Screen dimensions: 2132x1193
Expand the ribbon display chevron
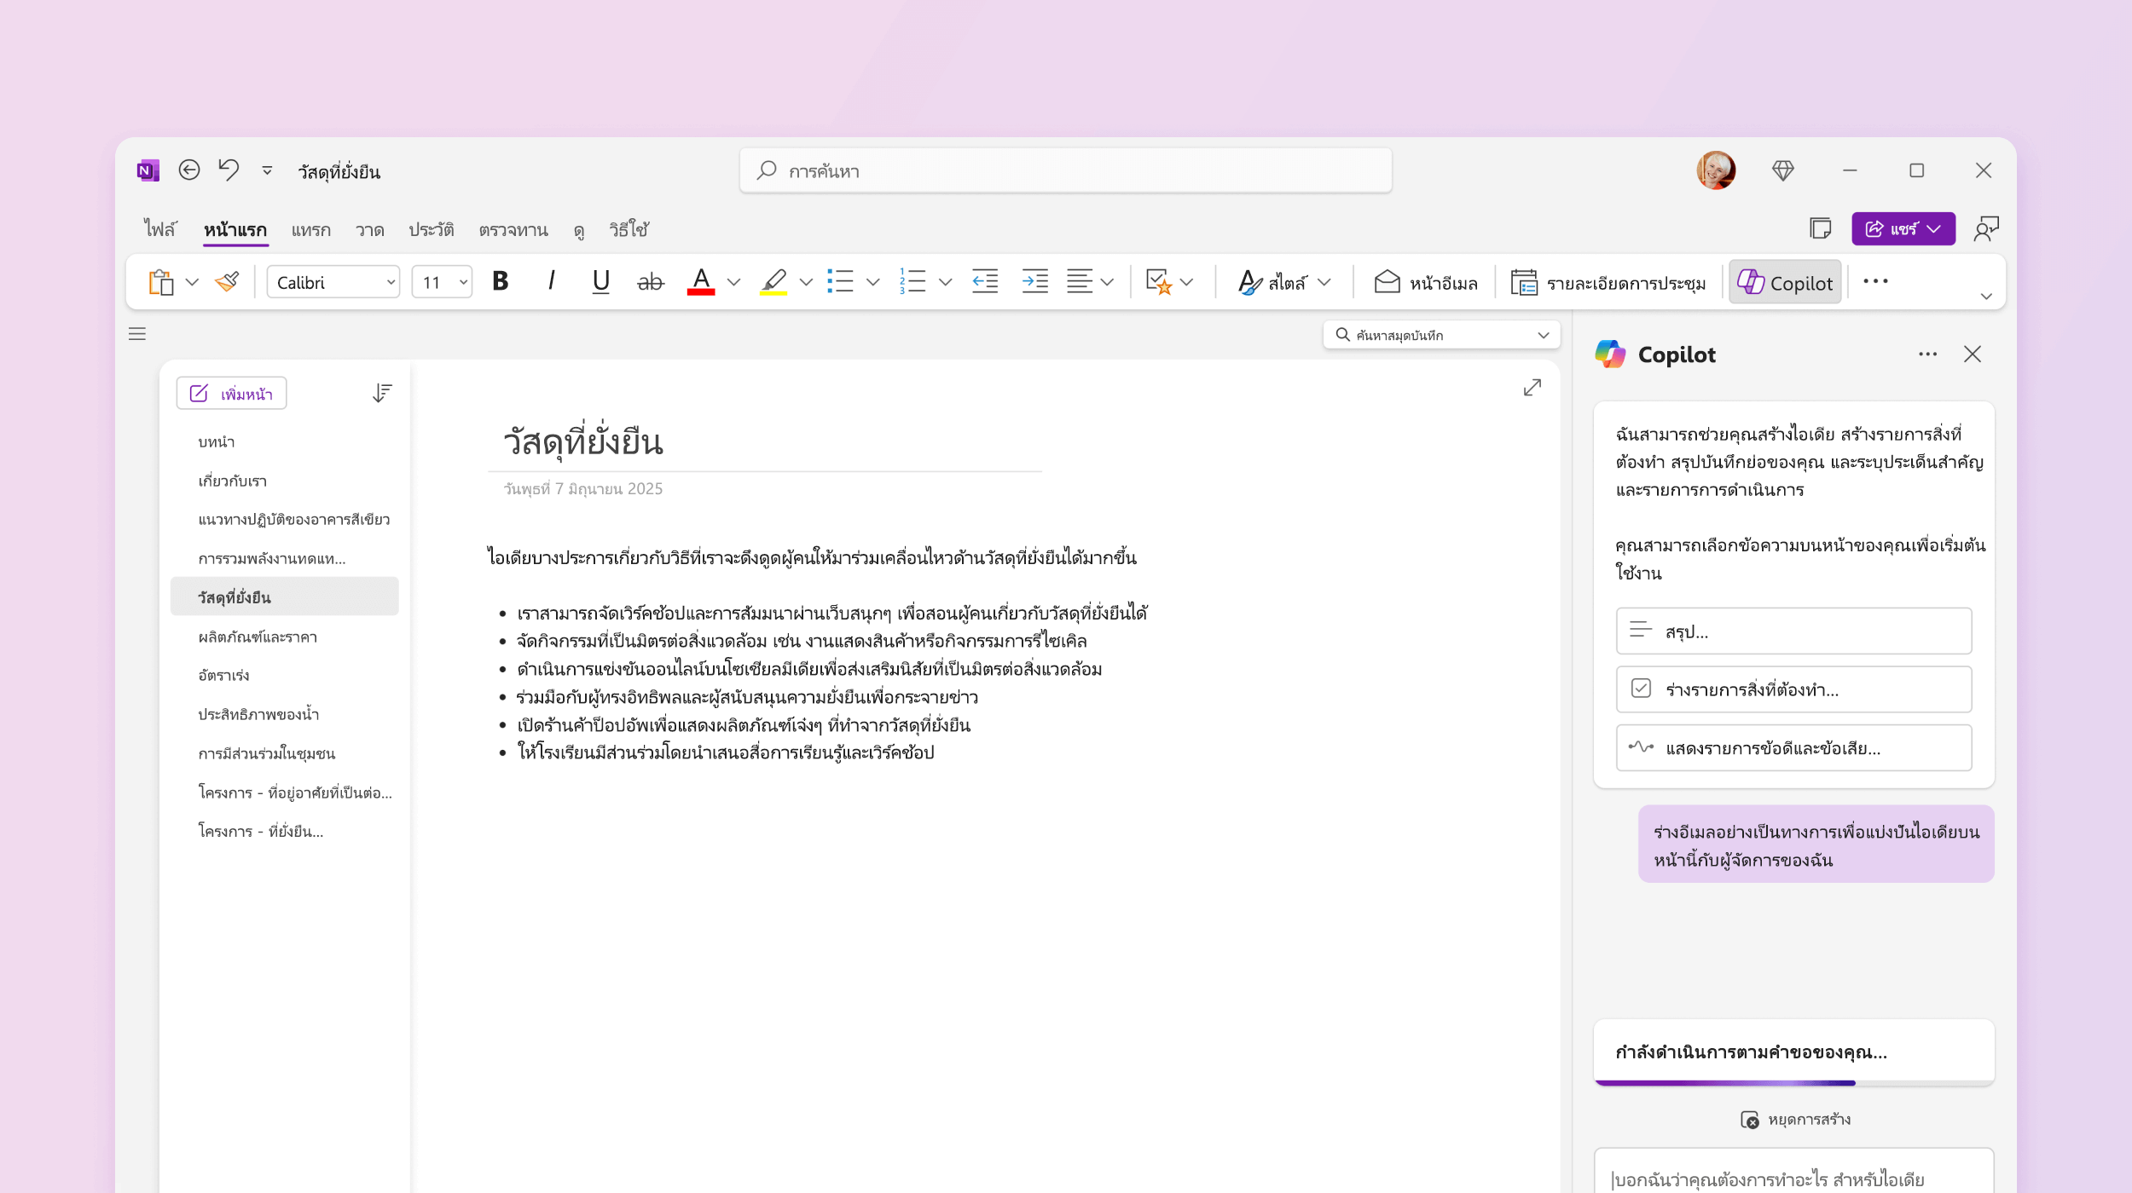click(1986, 297)
